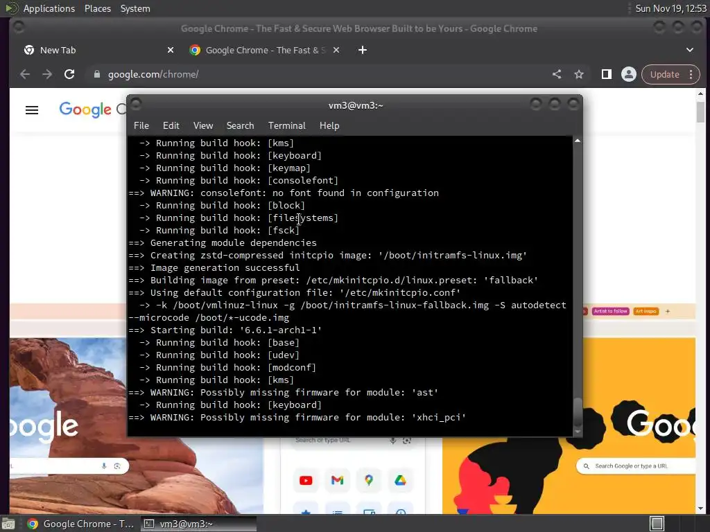Click terminal text 'Generating module dependencies'
Image resolution: width=710 pixels, height=532 pixels.
point(234,243)
